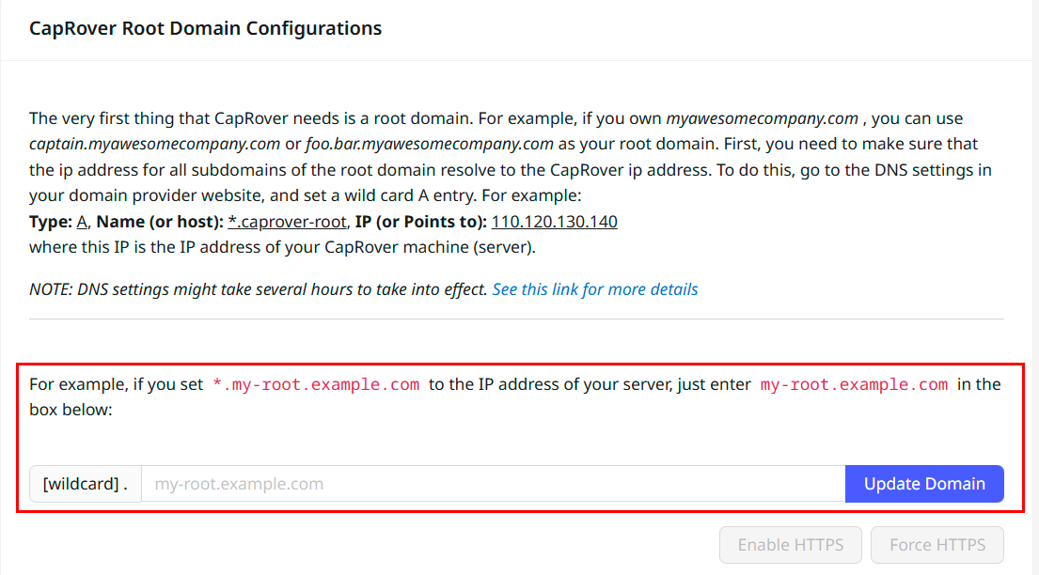Click the red code text after "just enter"
Screen dimensions: 1039x575
click(x=854, y=384)
